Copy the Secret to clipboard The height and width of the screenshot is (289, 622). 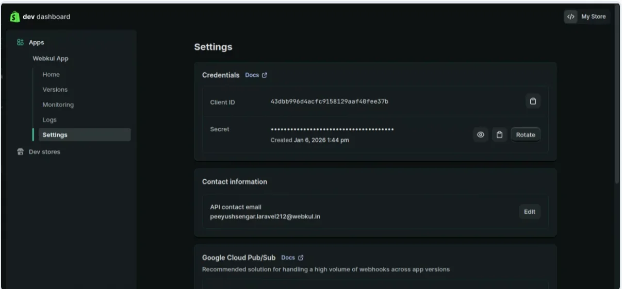(x=499, y=134)
